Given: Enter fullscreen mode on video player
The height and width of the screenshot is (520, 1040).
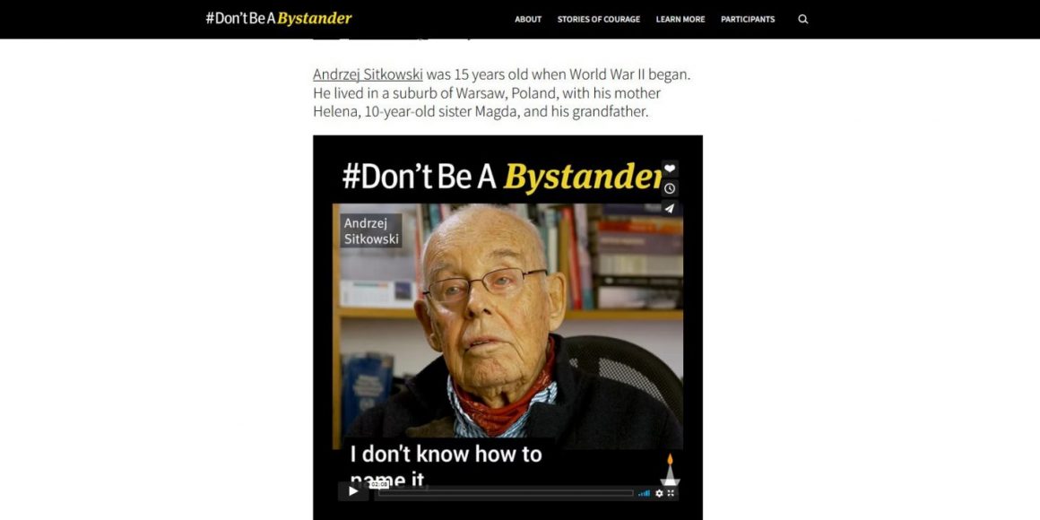Looking at the screenshot, I should click(x=671, y=493).
